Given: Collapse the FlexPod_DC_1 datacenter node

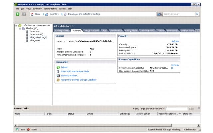Looking at the screenshot, I should click(x=20, y=28).
